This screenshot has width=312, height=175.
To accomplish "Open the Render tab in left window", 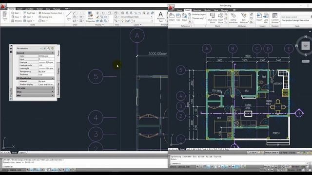I will point(39,9).
